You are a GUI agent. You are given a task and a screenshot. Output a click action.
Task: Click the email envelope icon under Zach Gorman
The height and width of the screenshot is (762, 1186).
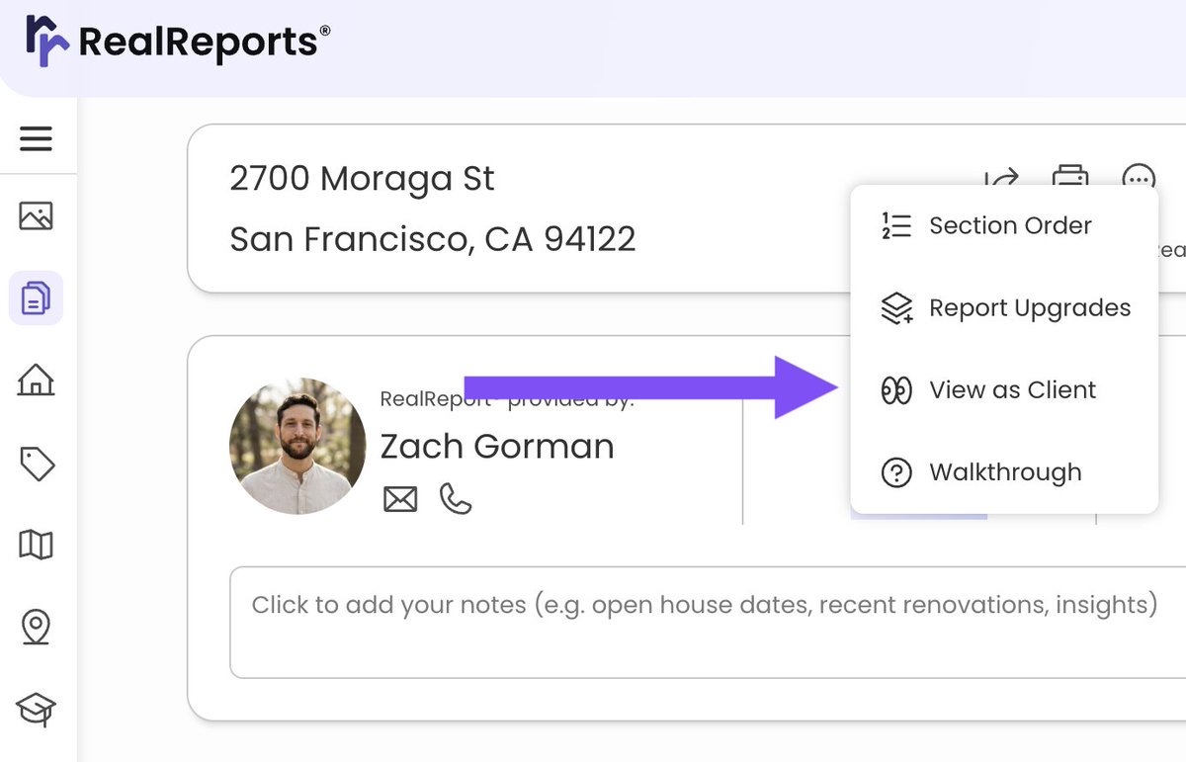[x=400, y=499]
